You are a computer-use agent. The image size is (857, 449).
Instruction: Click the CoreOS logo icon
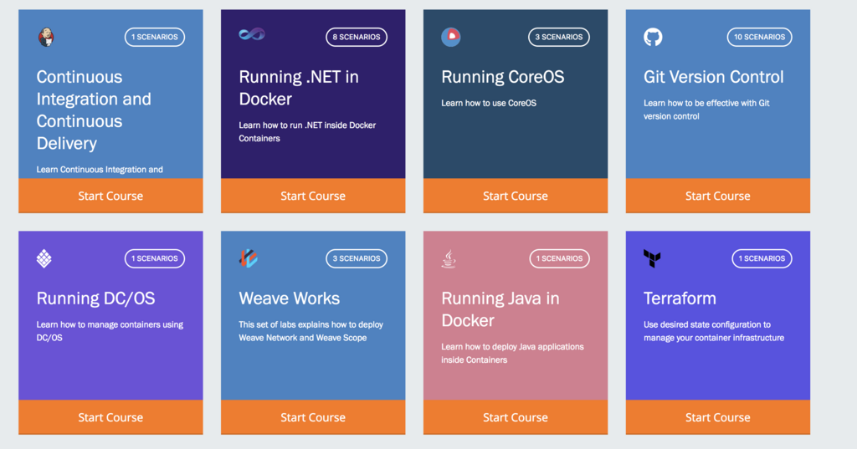coord(451,37)
